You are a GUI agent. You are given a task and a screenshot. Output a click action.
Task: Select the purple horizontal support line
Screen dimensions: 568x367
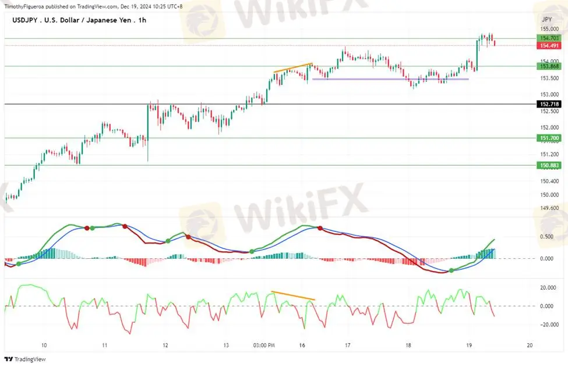pos(390,79)
